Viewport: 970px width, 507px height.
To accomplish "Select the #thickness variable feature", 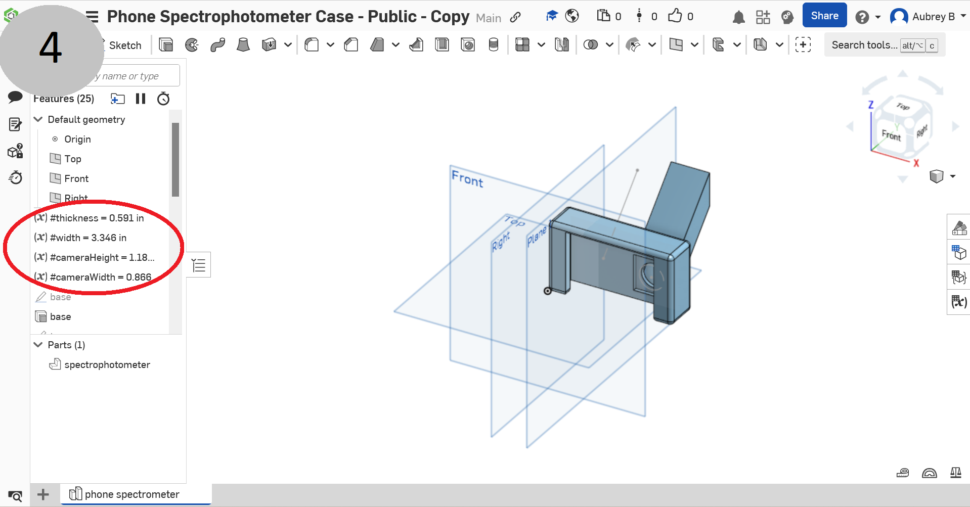I will click(97, 218).
